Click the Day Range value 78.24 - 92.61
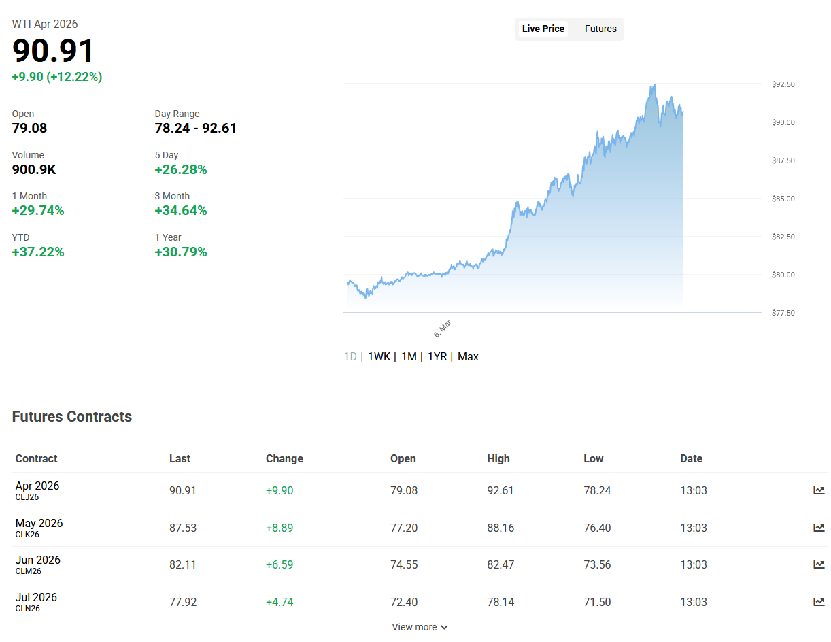 click(196, 128)
